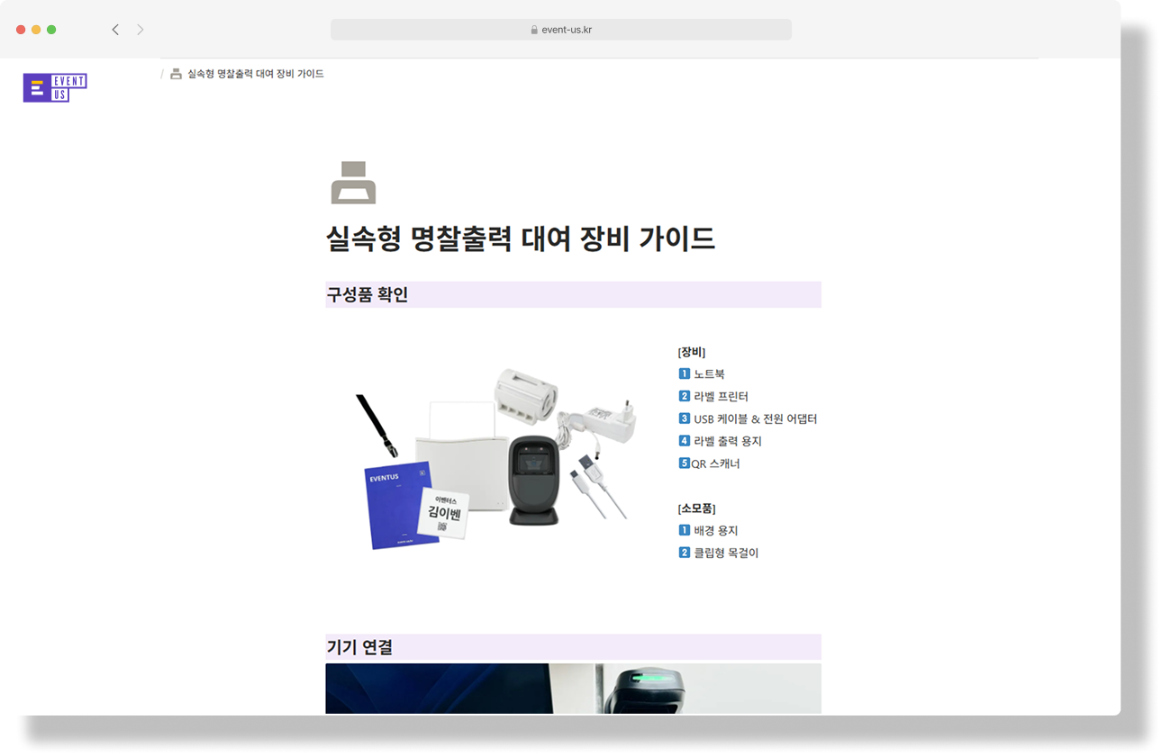Image resolution: width=1162 pixels, height=756 pixels.
Task: Click badge 3 beside USB 케이블 & 전원 어댑터
Action: click(685, 418)
